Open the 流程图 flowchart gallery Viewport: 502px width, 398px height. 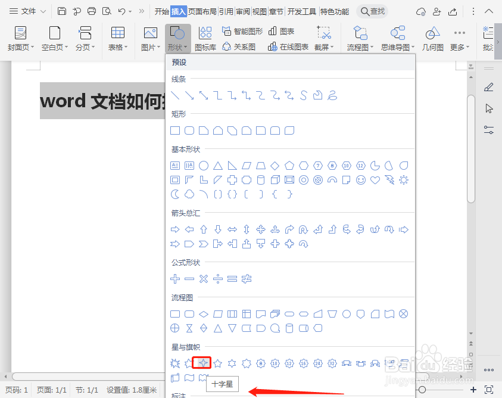[x=358, y=37]
